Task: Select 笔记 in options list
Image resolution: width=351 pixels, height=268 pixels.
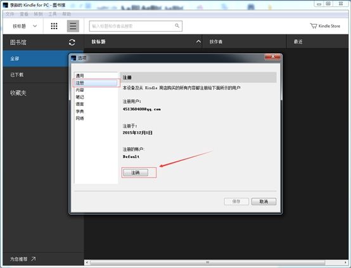Action: (96, 97)
